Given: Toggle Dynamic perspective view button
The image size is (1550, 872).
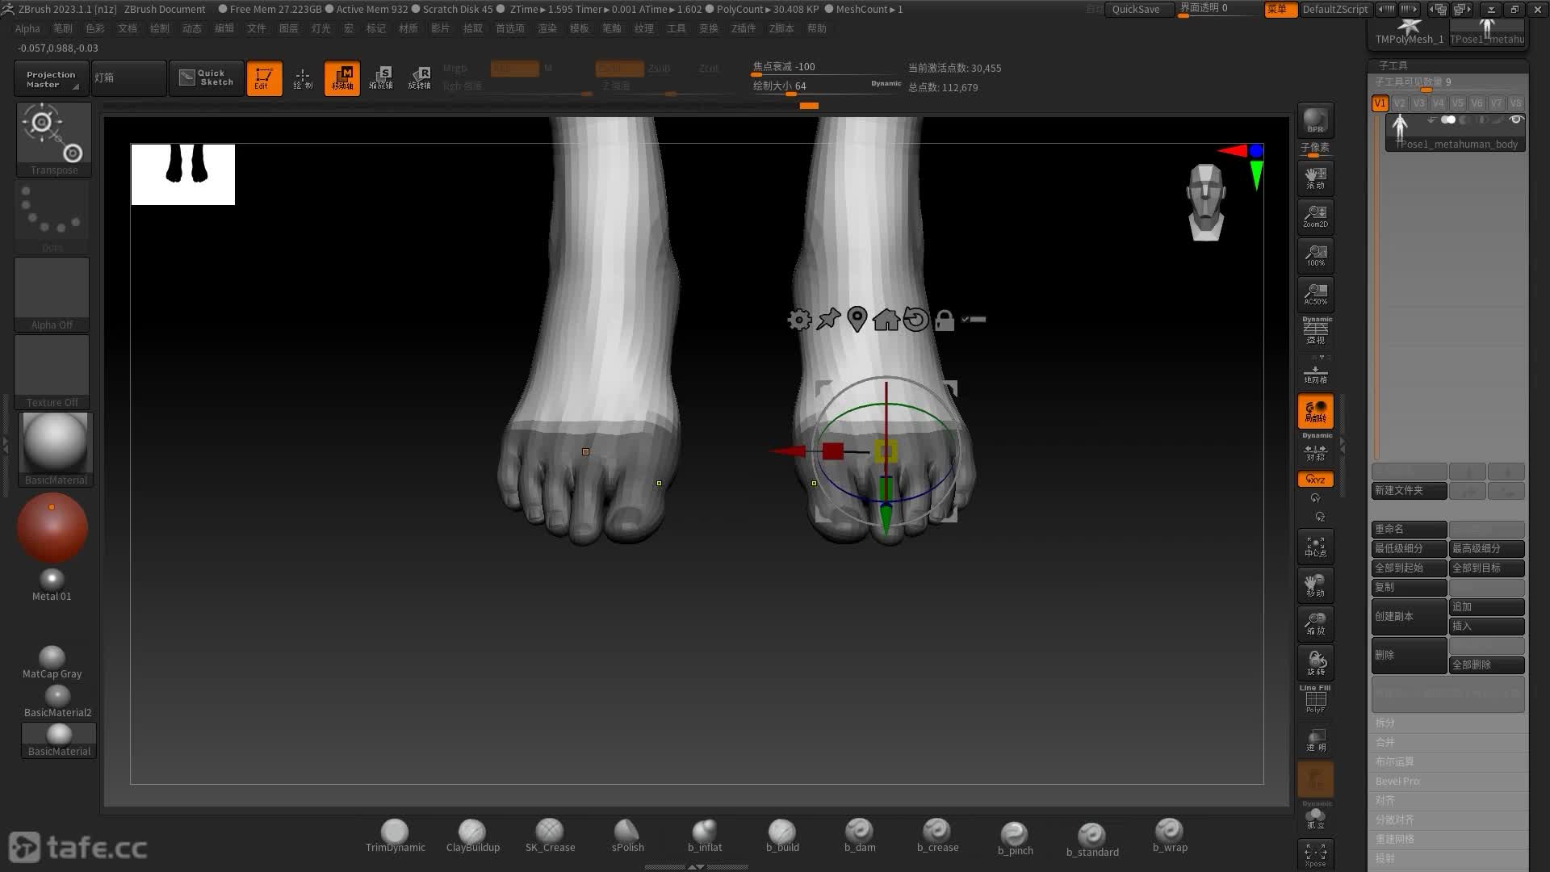Looking at the screenshot, I should tap(1316, 331).
